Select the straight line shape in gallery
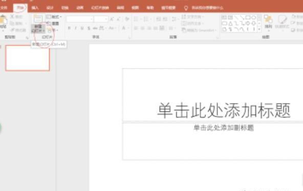Viewport: 303px width, 191px height. (236, 17)
